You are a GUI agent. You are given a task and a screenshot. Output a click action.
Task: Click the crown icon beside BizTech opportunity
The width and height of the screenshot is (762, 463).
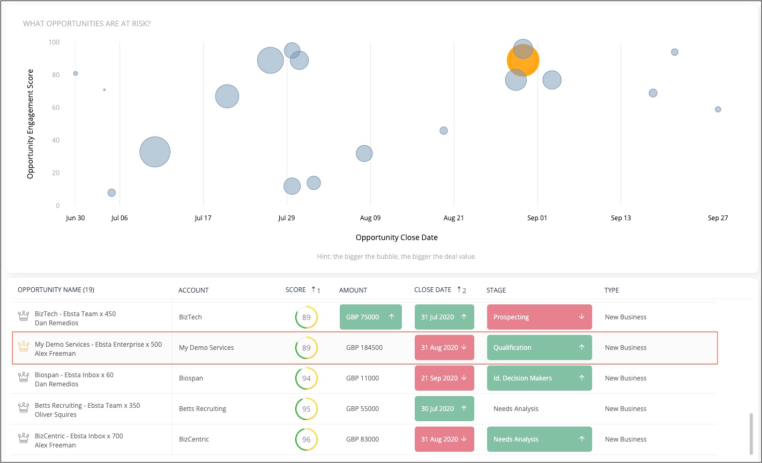tap(23, 317)
